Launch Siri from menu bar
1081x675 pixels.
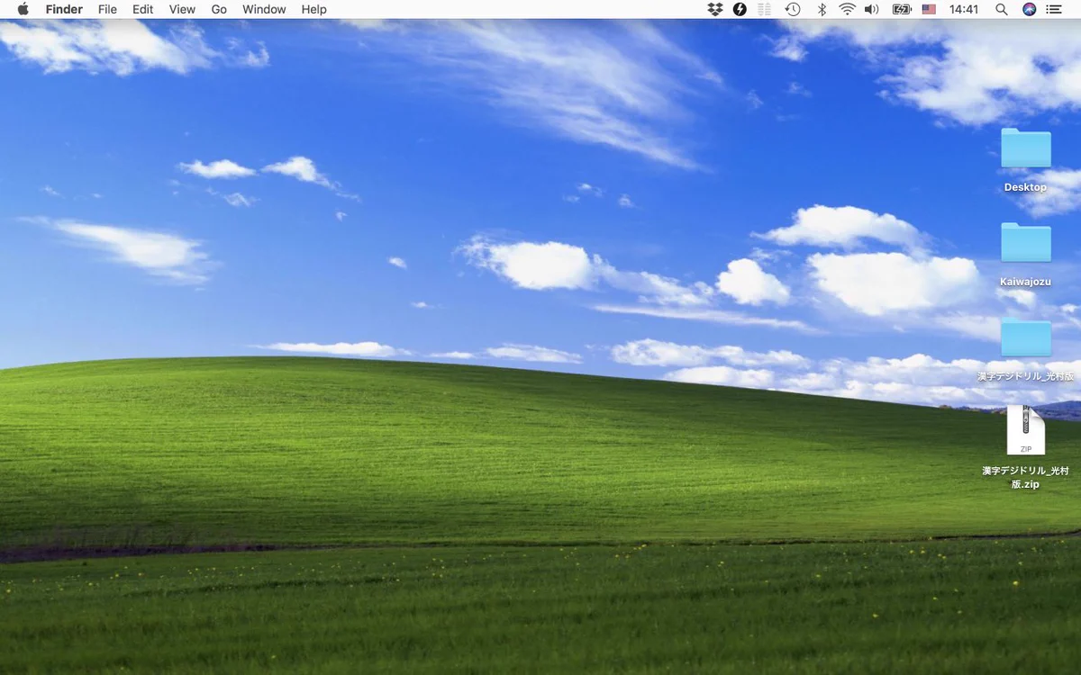[x=1029, y=9]
